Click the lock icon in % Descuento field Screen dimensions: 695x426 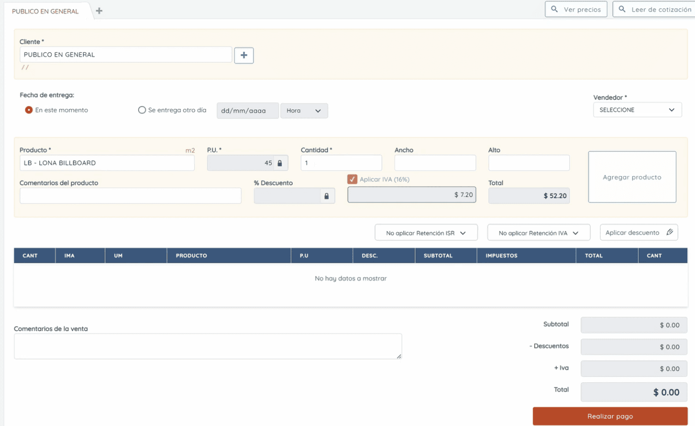(x=326, y=196)
